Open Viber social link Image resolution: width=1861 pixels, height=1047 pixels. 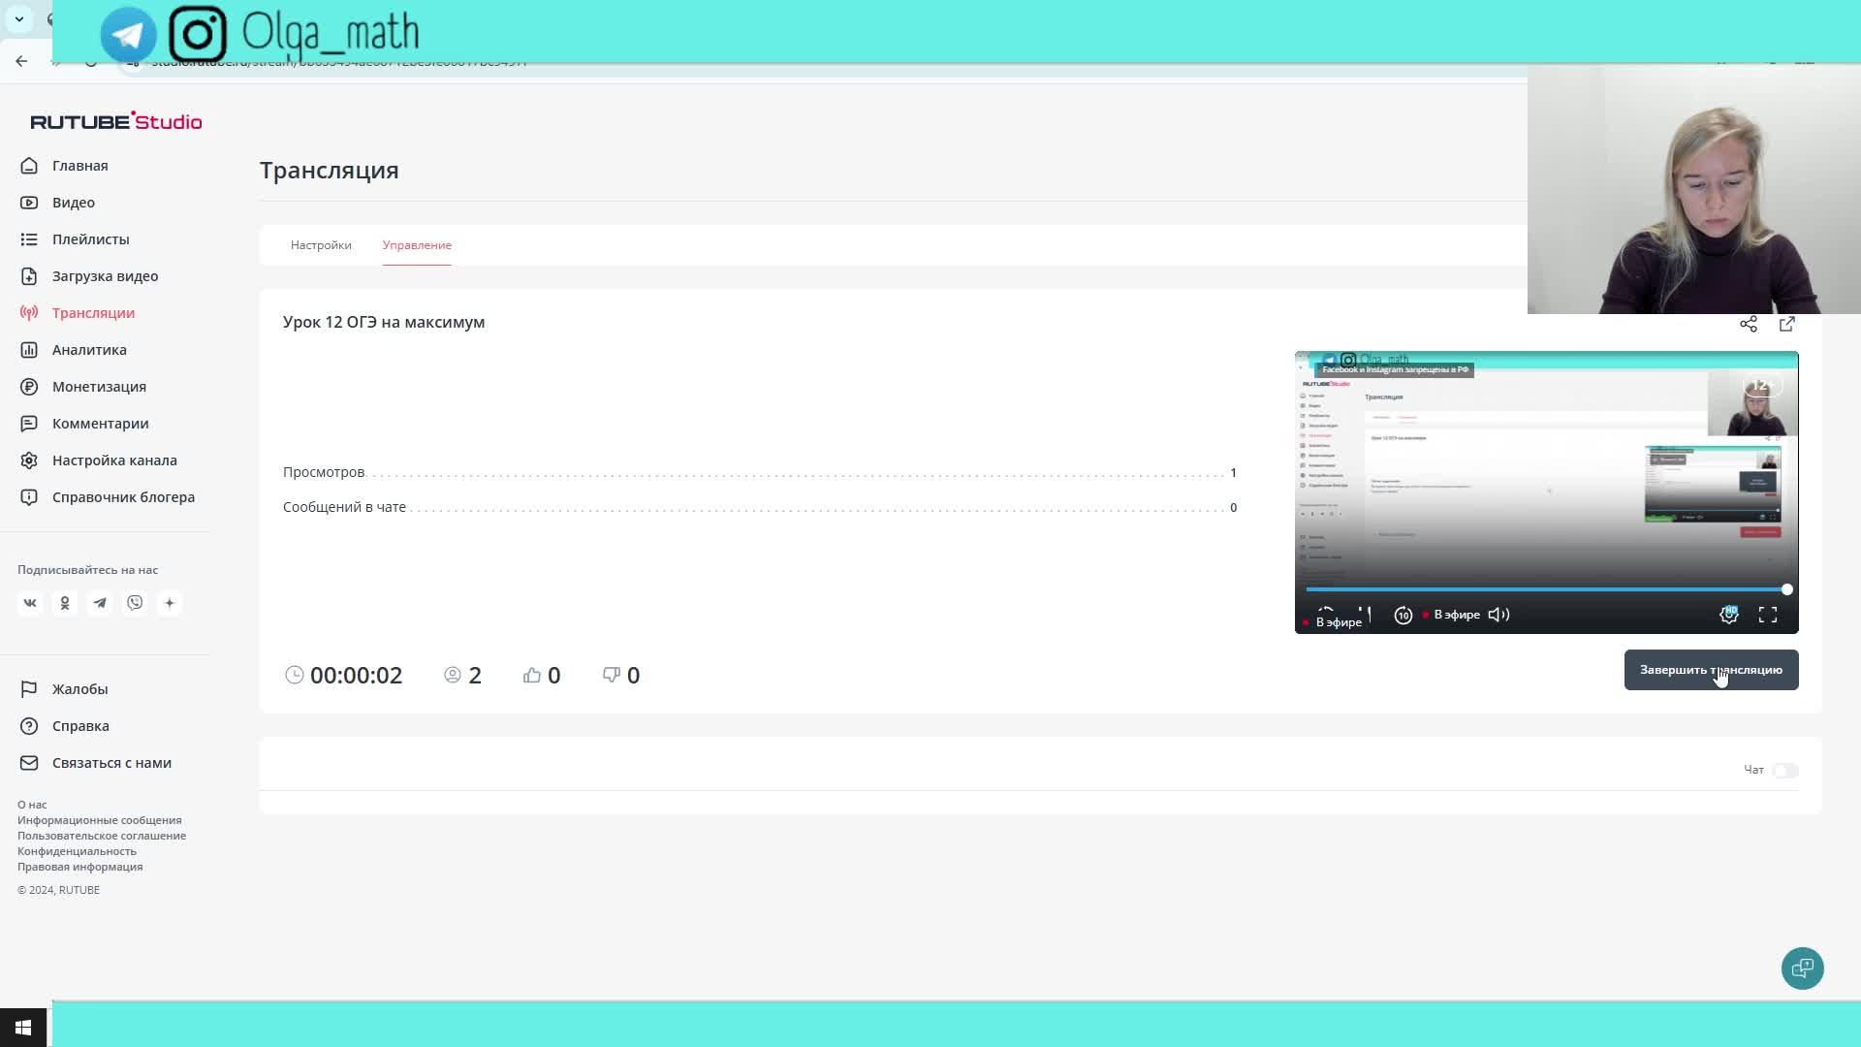tap(135, 603)
